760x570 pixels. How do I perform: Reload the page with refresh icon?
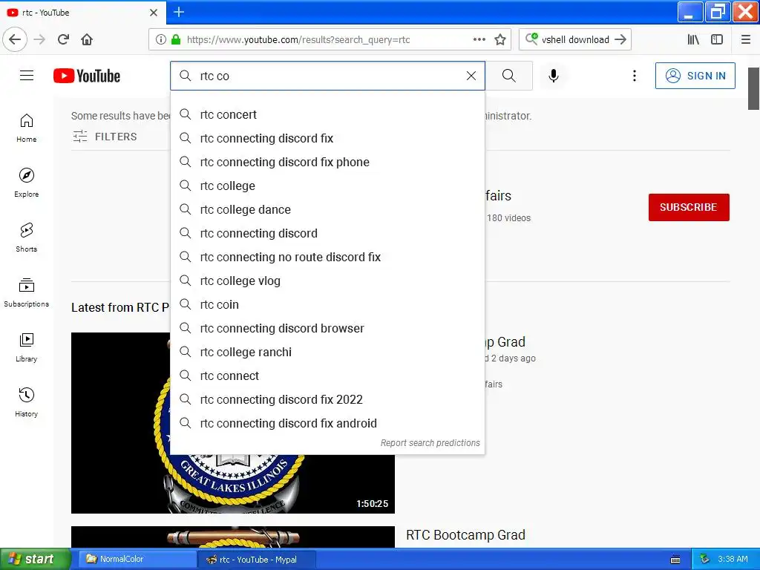click(x=64, y=39)
